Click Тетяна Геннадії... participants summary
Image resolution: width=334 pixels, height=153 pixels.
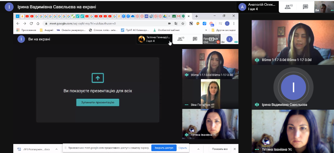[x=154, y=39]
